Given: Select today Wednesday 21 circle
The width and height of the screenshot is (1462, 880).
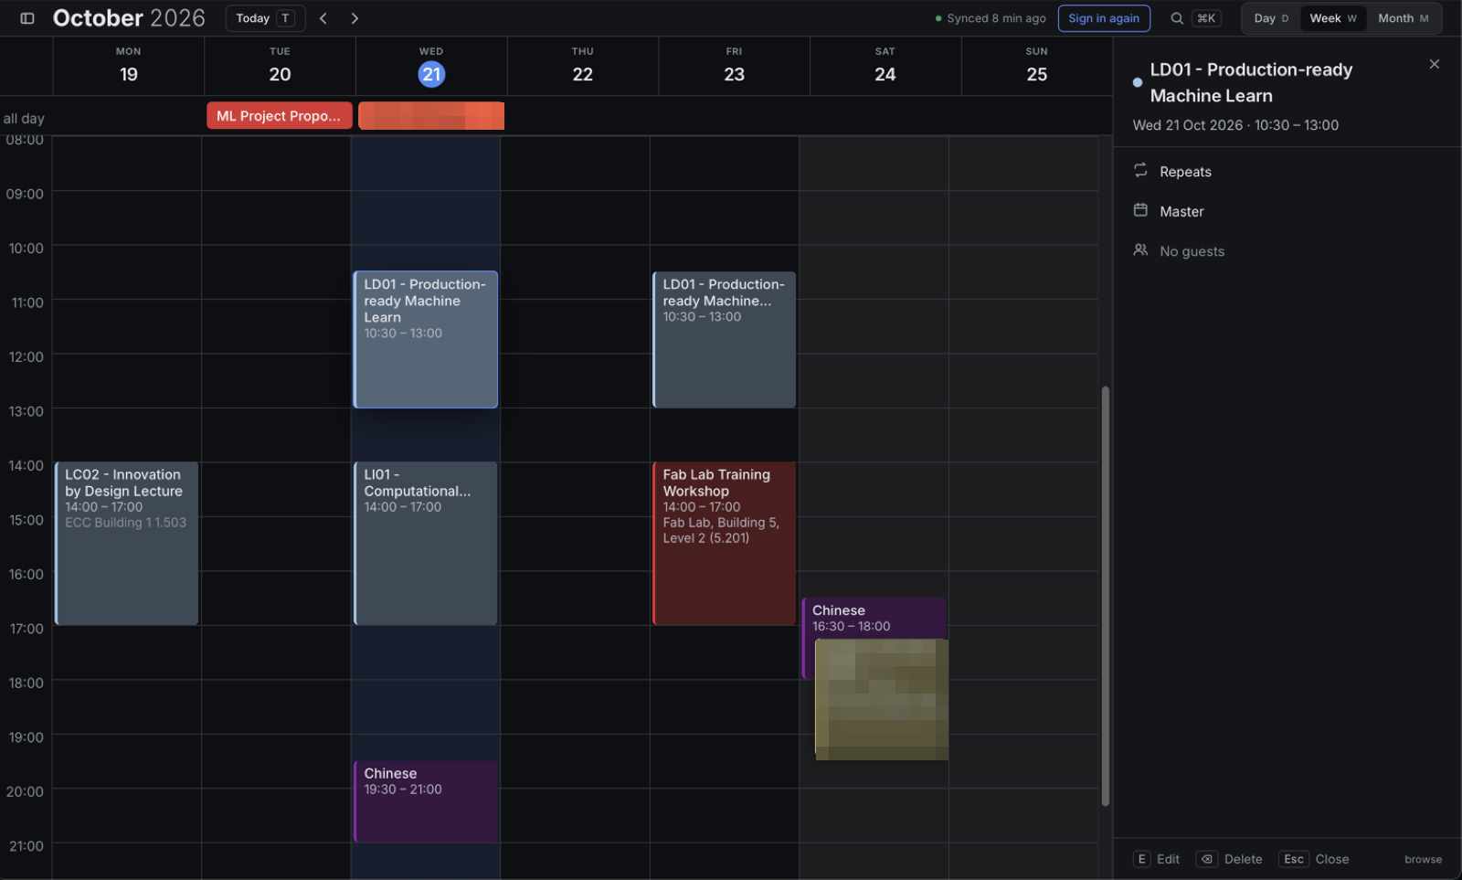Looking at the screenshot, I should 431,74.
